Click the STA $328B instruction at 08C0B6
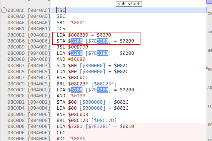 95,41
